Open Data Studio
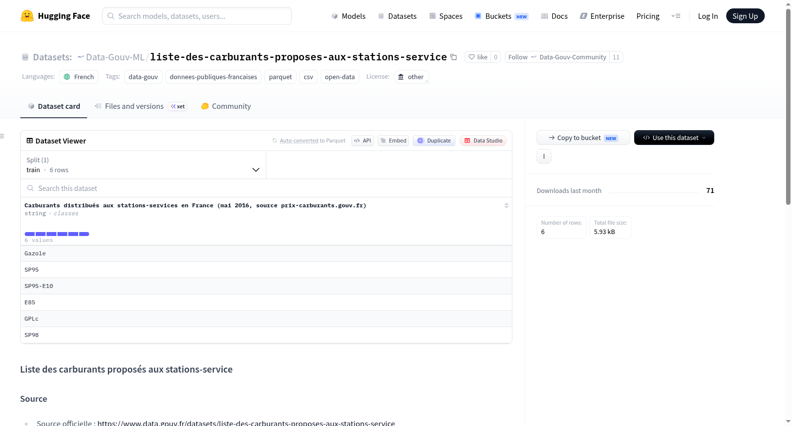The image size is (792, 426). pyautogui.click(x=483, y=141)
